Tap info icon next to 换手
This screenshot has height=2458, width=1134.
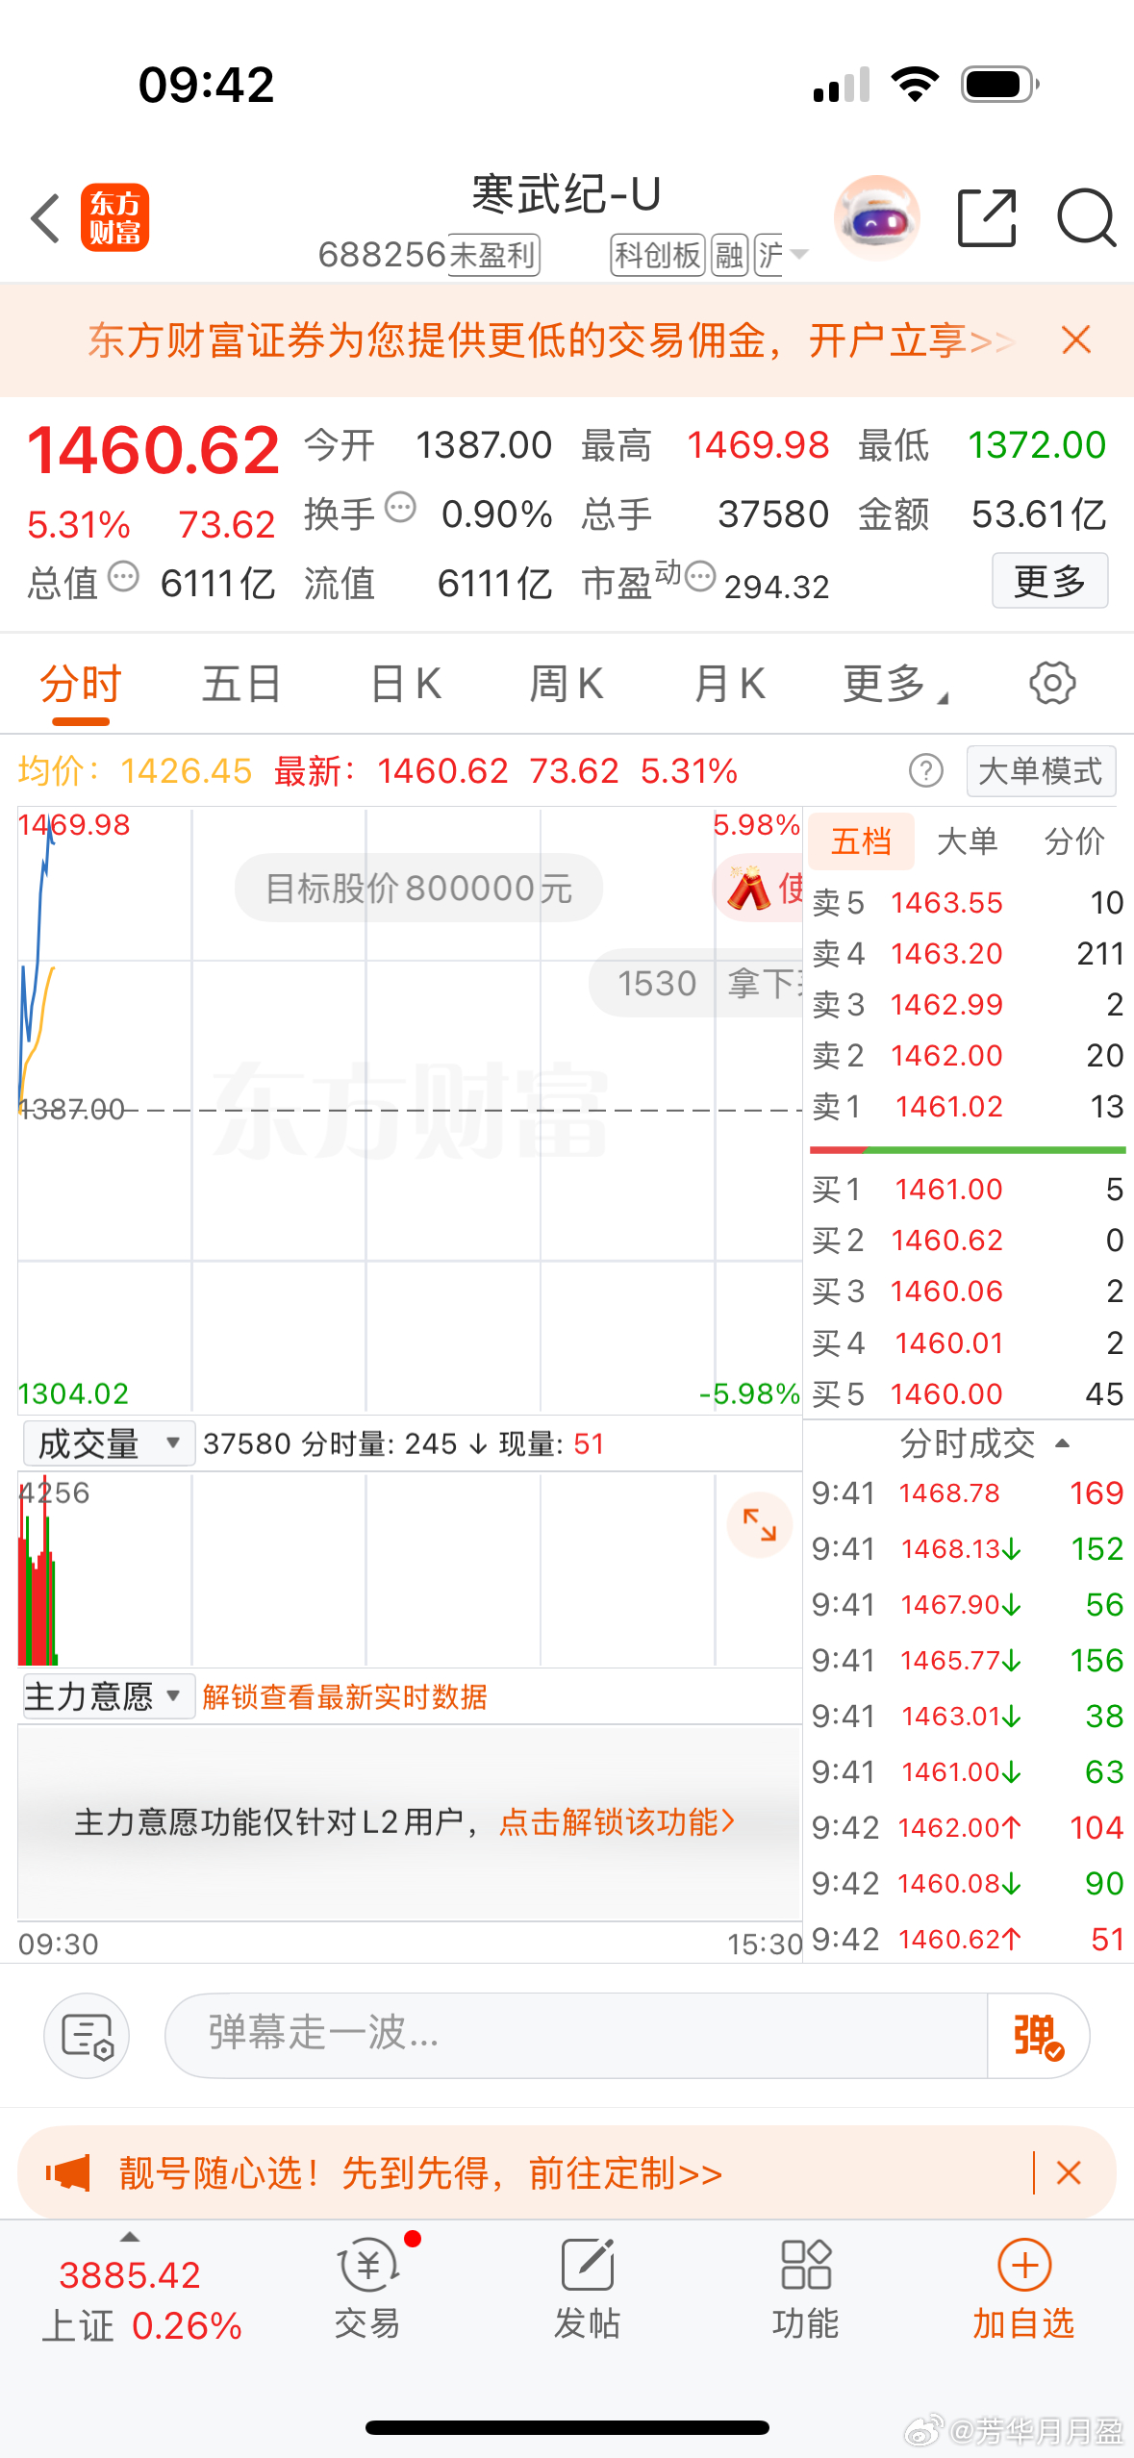click(x=400, y=506)
